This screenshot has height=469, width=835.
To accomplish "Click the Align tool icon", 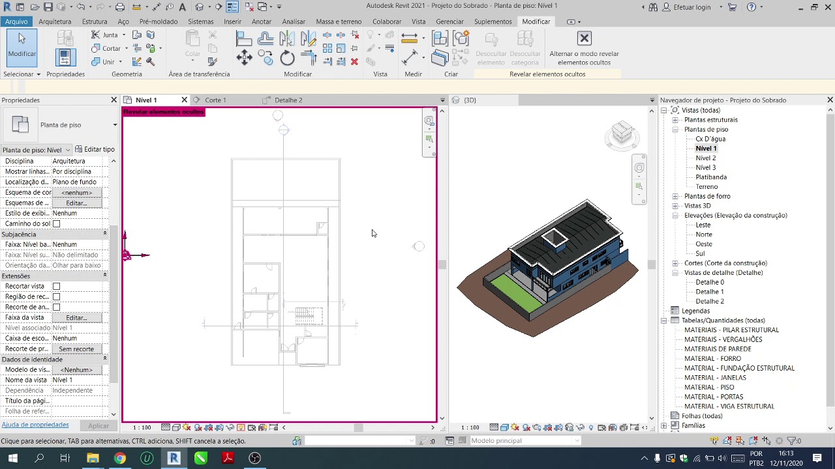I will tap(244, 38).
